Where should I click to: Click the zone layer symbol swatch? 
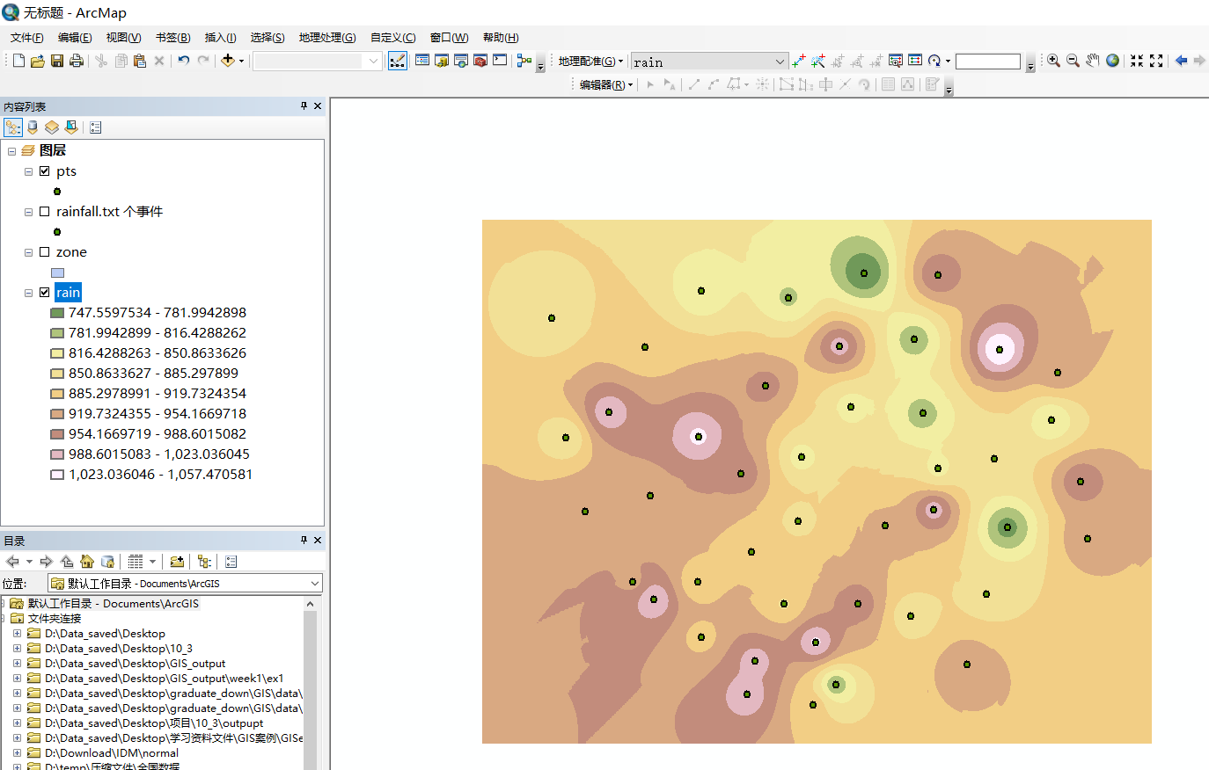click(57, 272)
